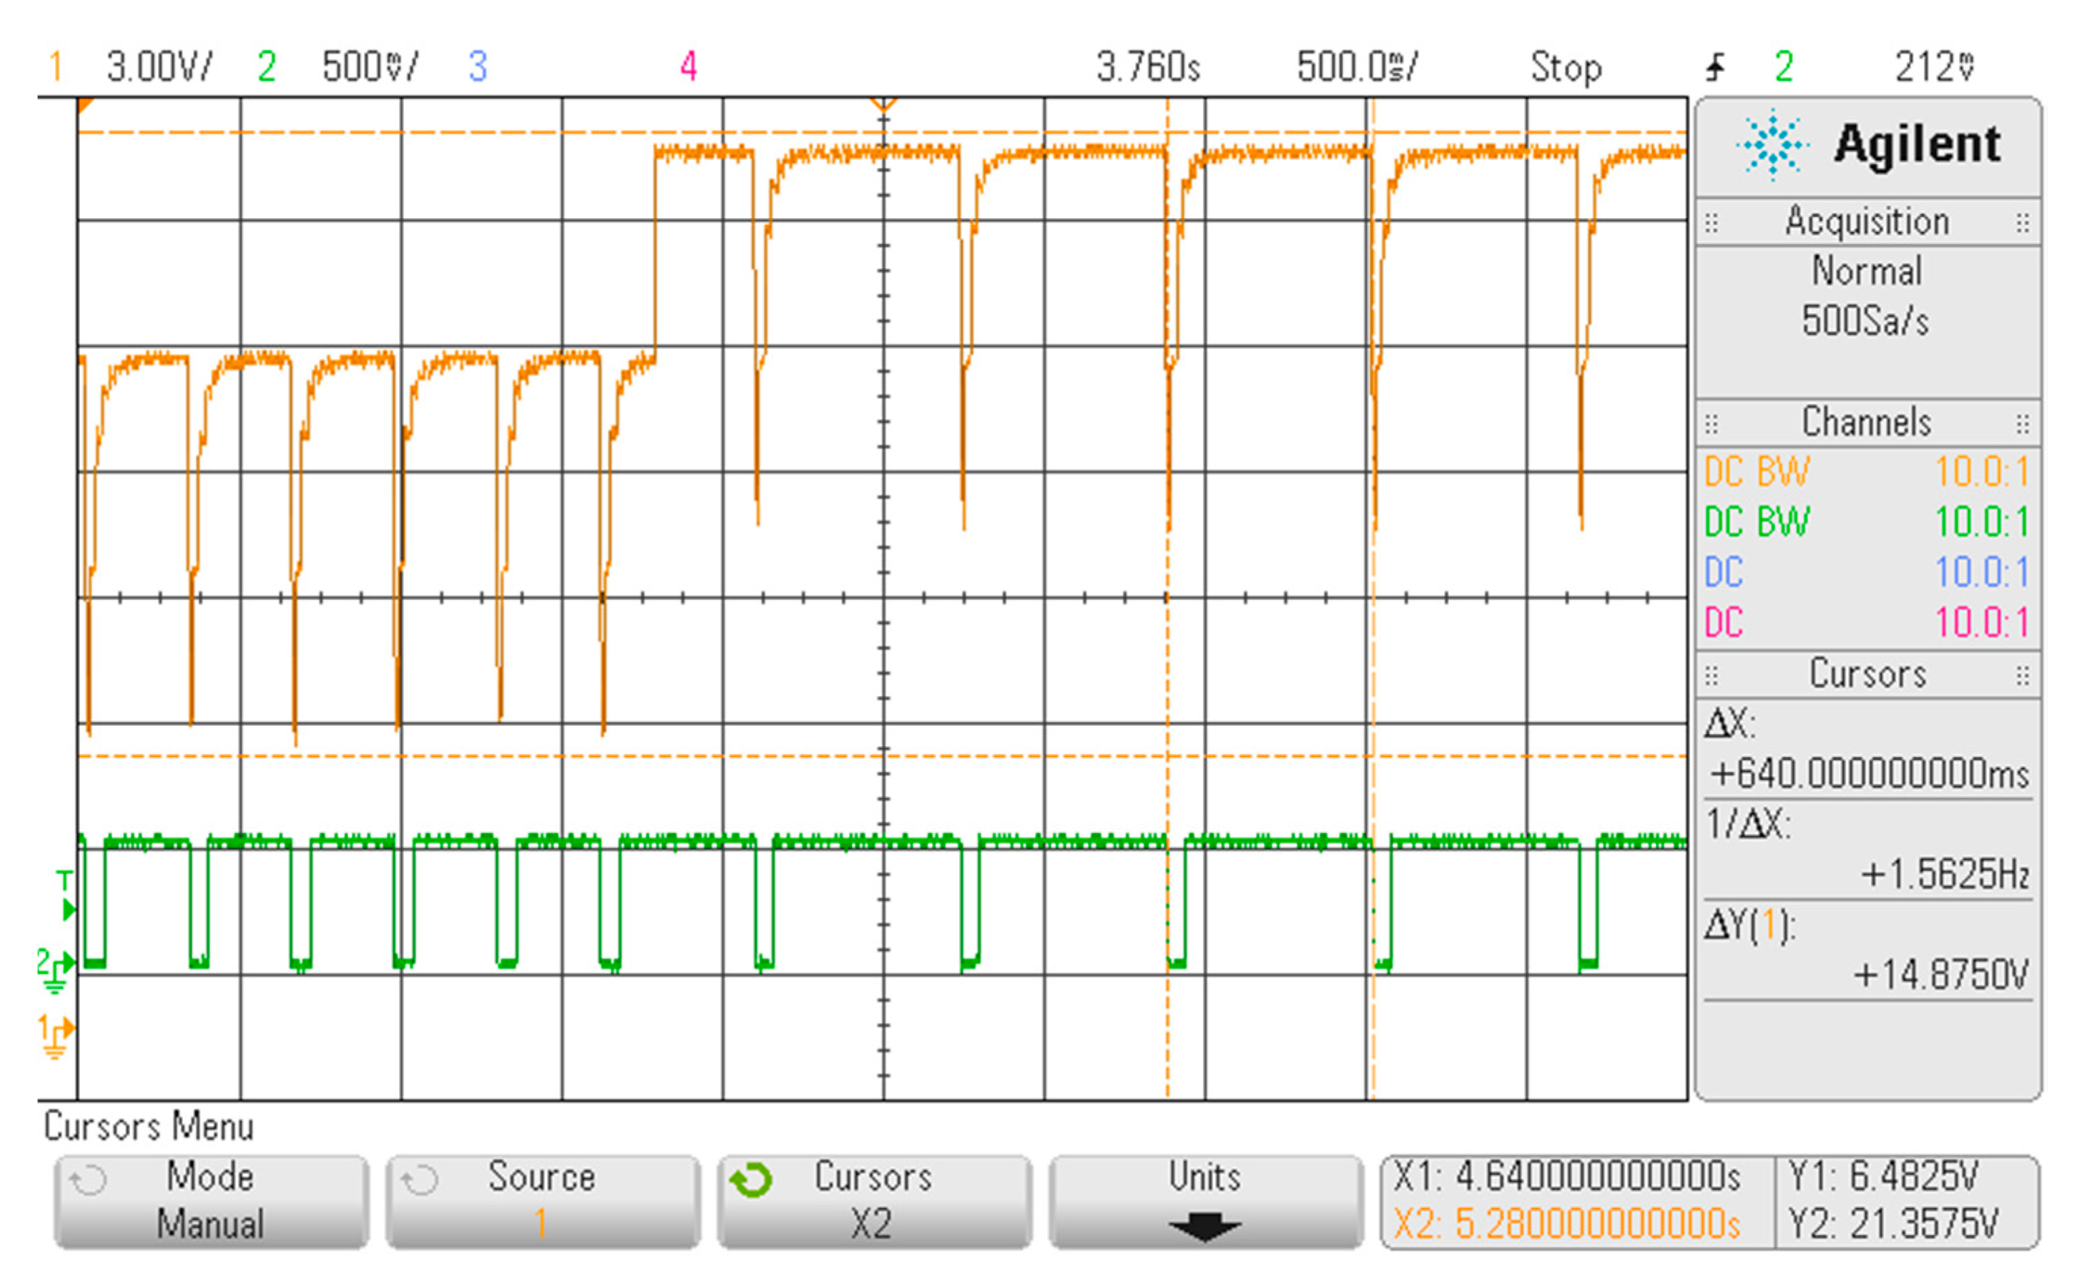Click the Y1 6.4825V readout
Viewport: 2073px width, 1275px height.
[x=1883, y=1176]
